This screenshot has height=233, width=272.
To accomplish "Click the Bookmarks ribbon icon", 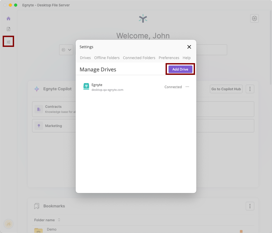I will 36,206.
